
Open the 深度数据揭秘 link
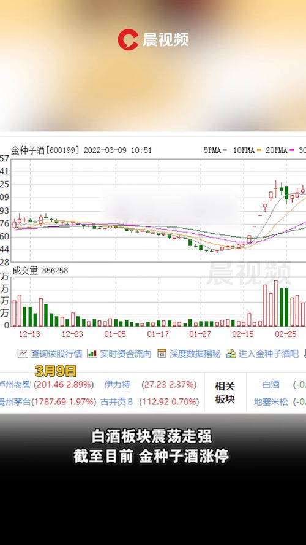[x=195, y=354]
